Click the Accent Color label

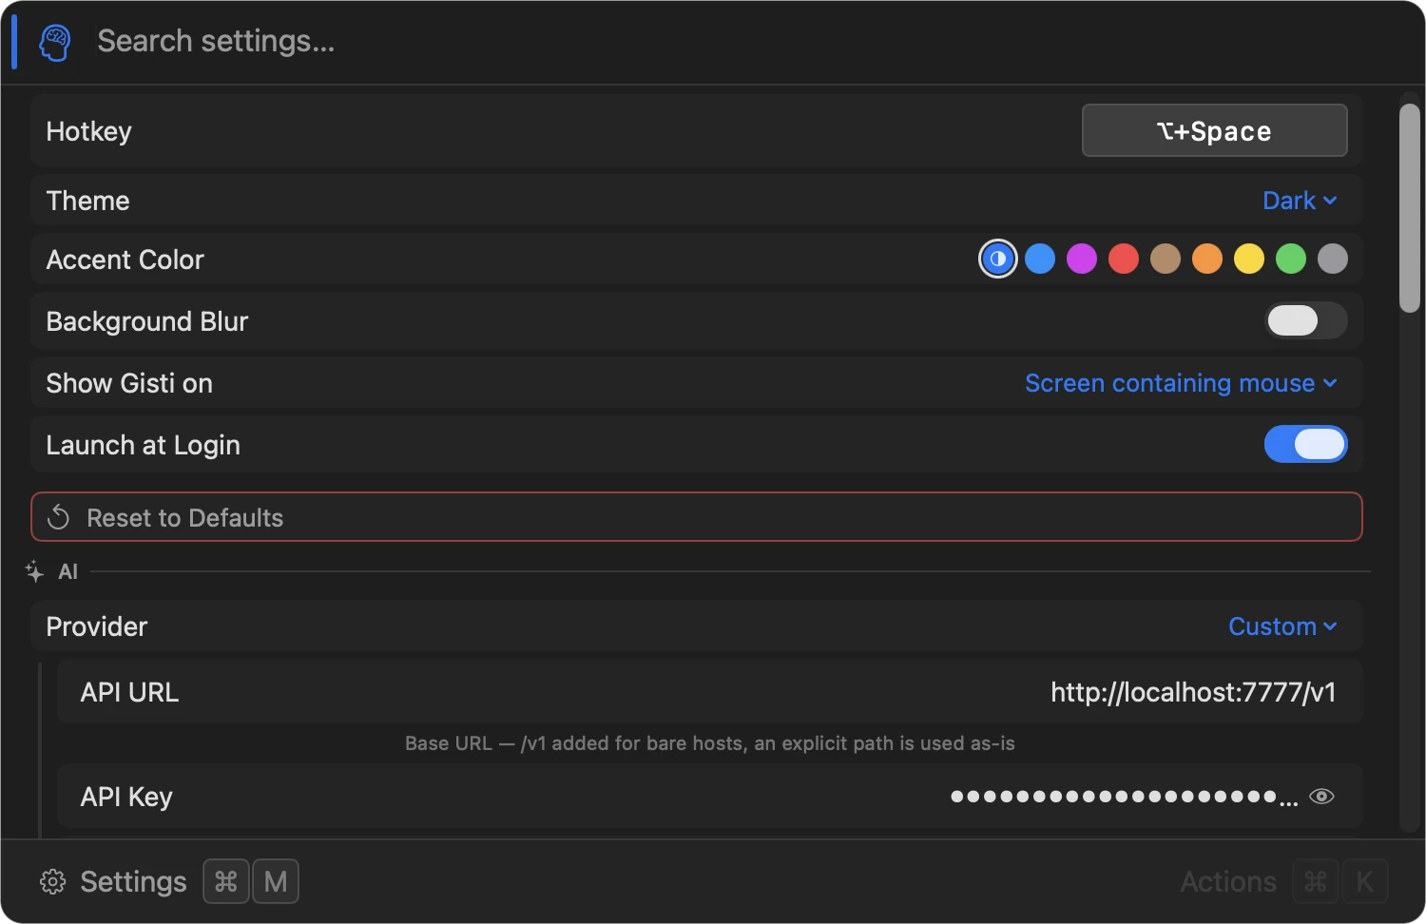[x=125, y=260]
